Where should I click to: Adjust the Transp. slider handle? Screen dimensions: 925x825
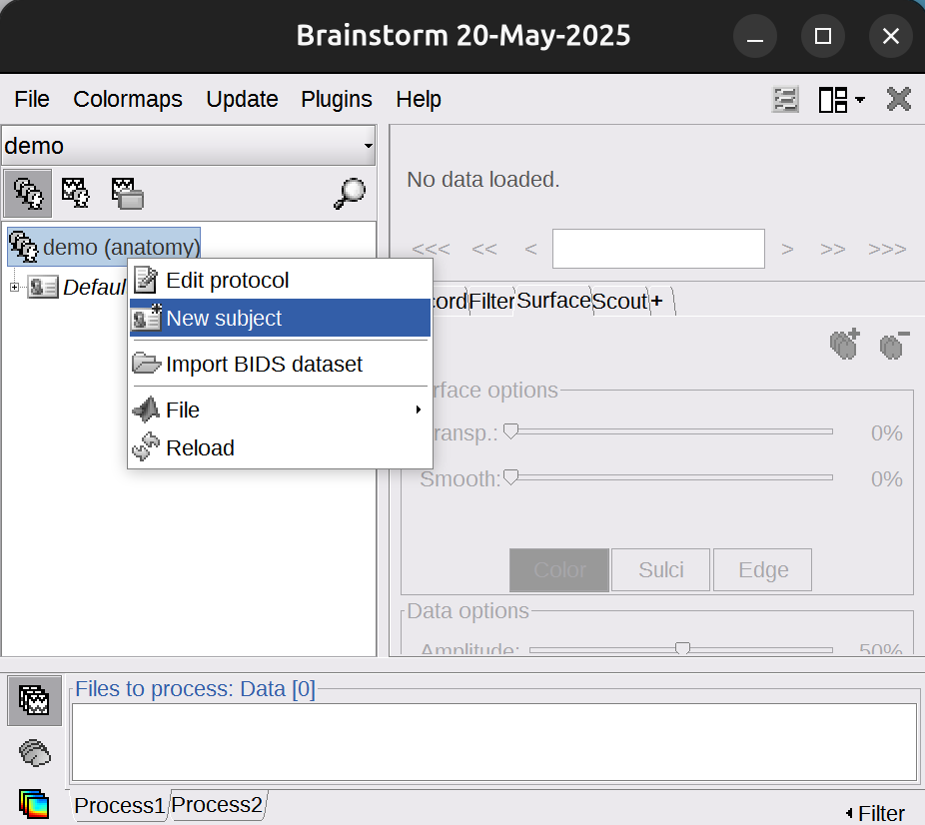[510, 431]
